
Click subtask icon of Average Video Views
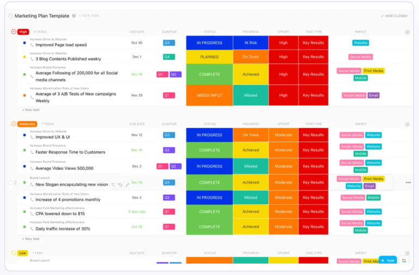click(32, 168)
